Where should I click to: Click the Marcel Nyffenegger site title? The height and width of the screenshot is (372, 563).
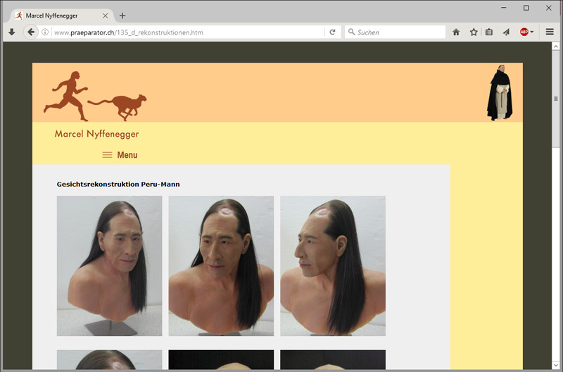point(96,134)
